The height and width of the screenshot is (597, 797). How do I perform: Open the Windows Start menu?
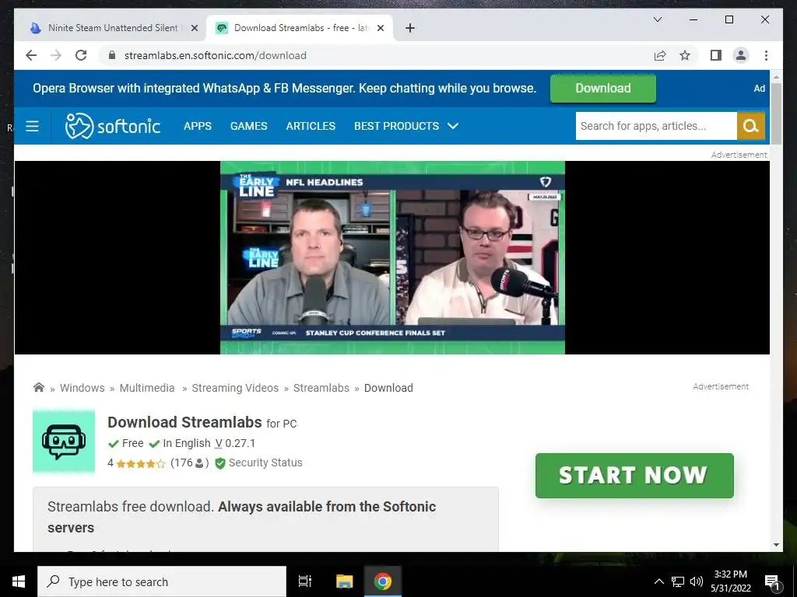(x=19, y=581)
